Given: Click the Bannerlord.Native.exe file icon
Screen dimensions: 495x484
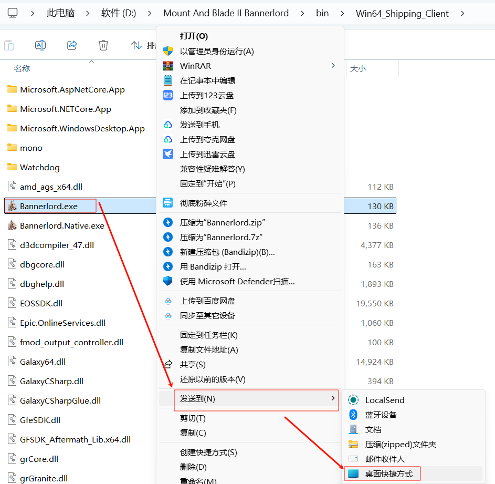Looking at the screenshot, I should coord(12,225).
